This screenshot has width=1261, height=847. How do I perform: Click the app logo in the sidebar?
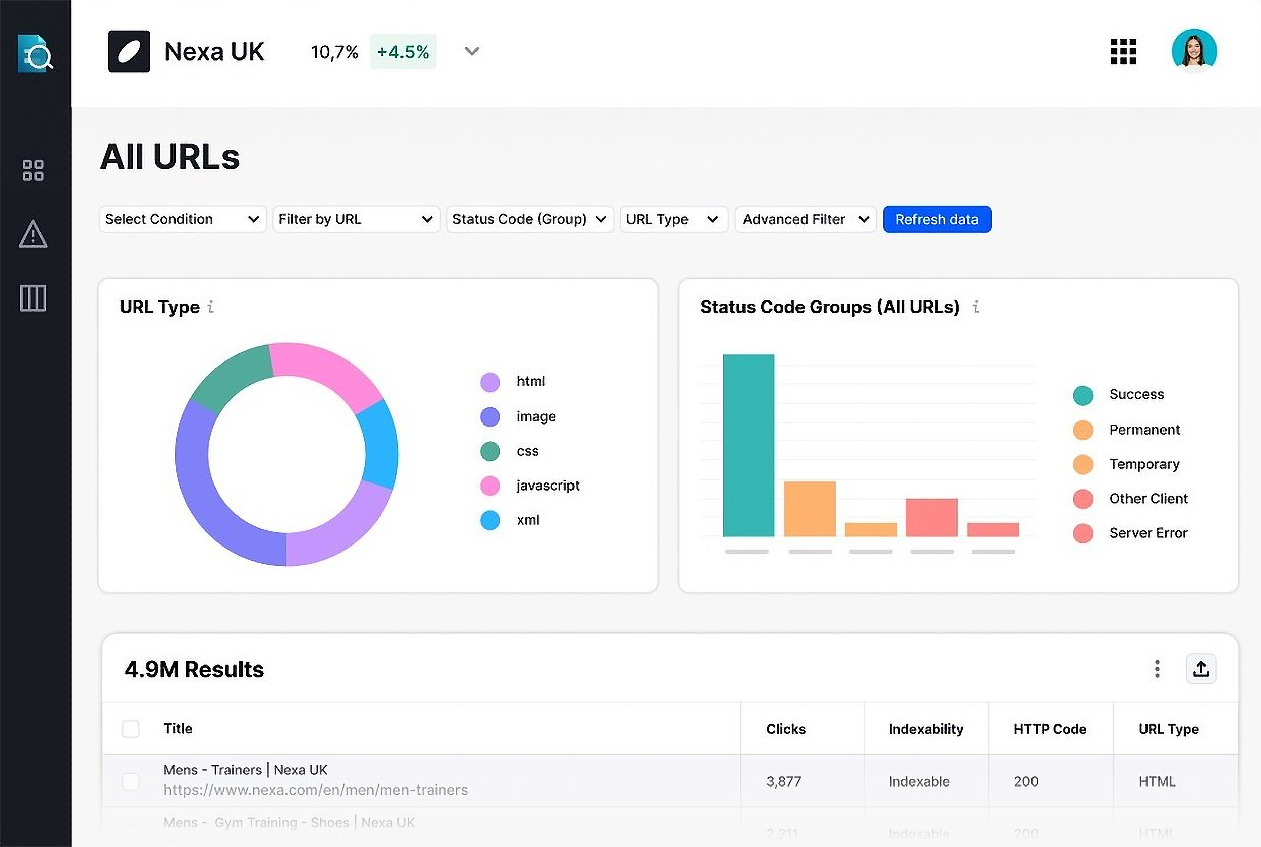(x=35, y=53)
